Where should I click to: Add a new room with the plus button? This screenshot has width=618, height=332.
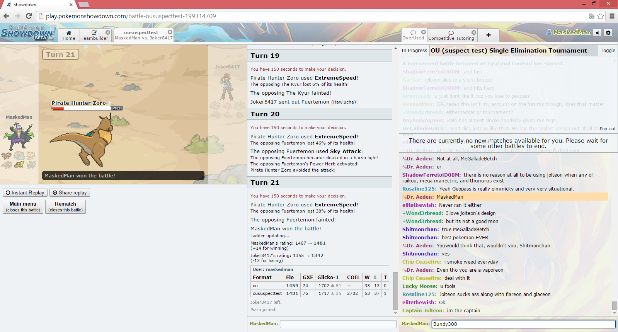pyautogui.click(x=489, y=35)
